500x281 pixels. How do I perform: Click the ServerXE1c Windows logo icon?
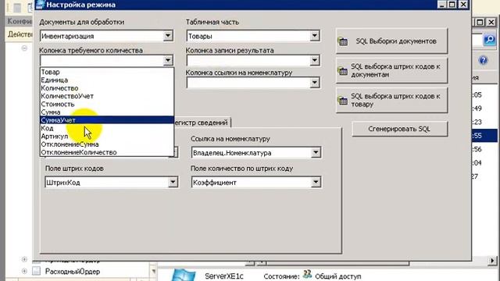pyautogui.click(x=183, y=275)
